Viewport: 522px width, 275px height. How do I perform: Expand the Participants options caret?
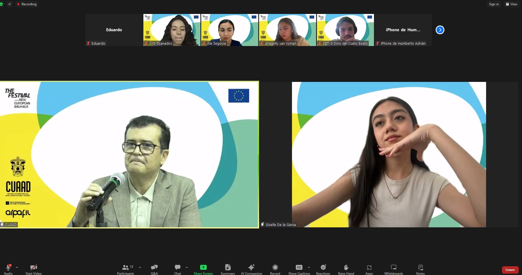click(140, 267)
